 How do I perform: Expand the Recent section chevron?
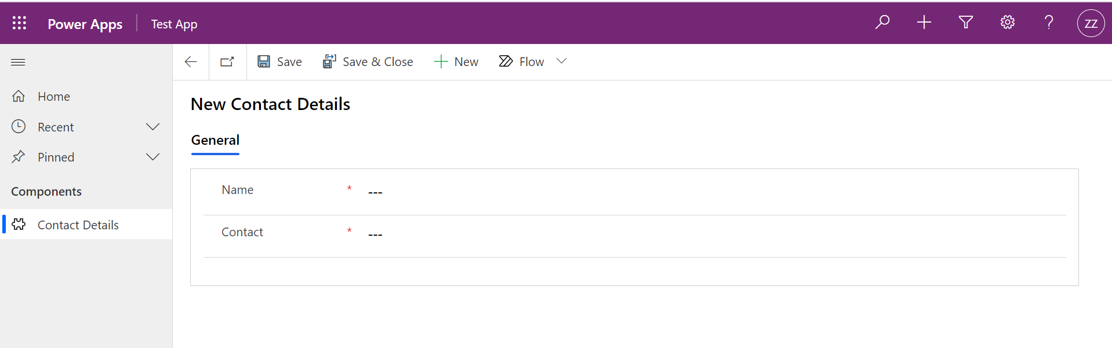(152, 127)
